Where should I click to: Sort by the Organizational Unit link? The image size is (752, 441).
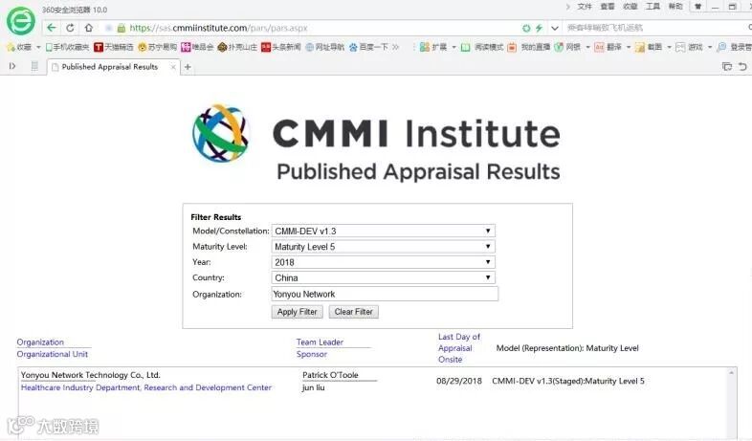point(53,354)
